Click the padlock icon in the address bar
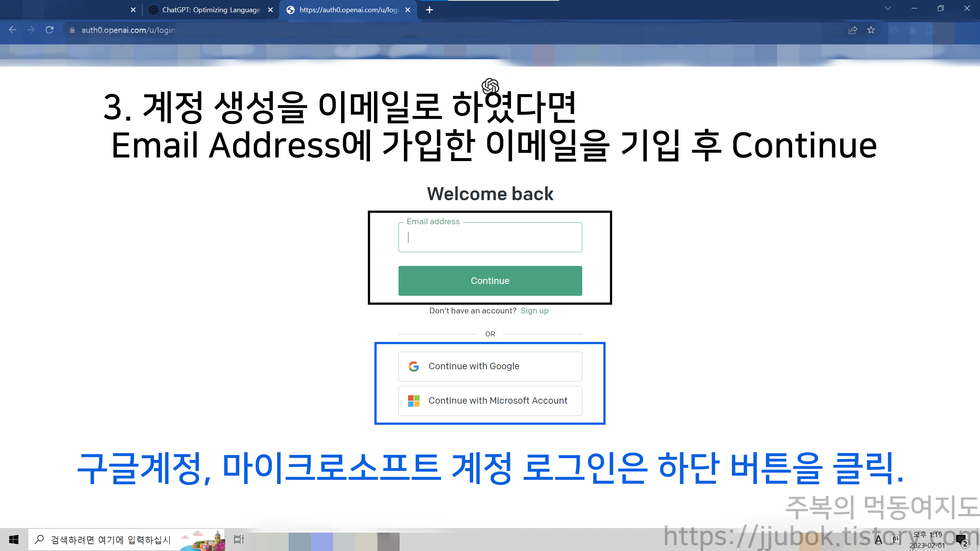Screen dimensions: 980x551 click(x=72, y=29)
